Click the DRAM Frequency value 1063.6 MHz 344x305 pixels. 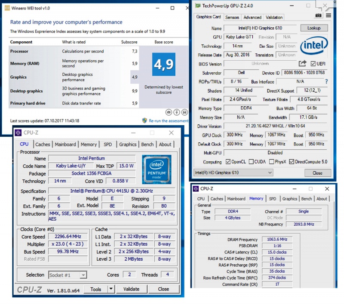(277, 239)
